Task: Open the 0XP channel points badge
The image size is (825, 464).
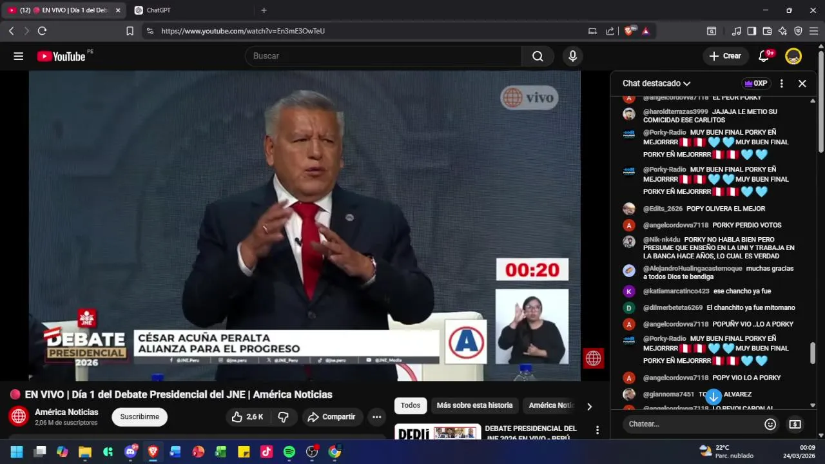Action: (756, 83)
